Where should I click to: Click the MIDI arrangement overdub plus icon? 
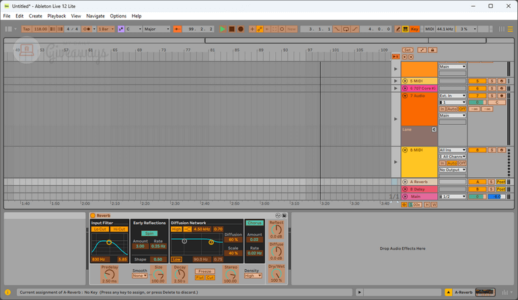pos(252,29)
